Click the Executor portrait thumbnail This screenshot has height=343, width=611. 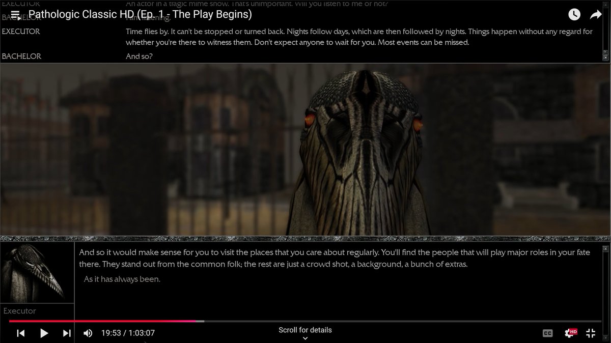[x=37, y=273]
